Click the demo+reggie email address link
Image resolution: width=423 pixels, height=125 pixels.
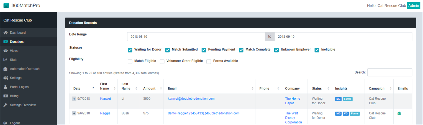coord(204,113)
